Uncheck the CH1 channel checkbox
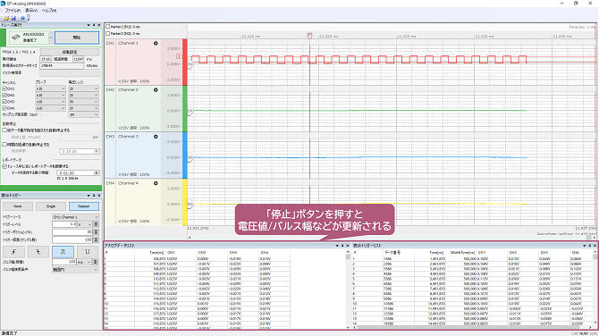 click(x=4, y=88)
